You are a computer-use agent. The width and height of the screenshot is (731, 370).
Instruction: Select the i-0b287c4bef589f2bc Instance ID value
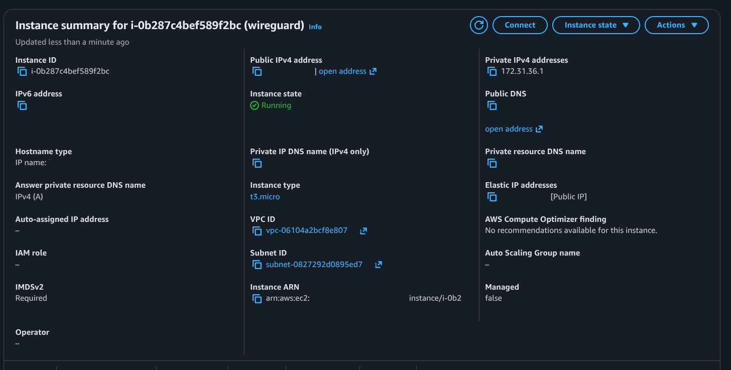70,71
